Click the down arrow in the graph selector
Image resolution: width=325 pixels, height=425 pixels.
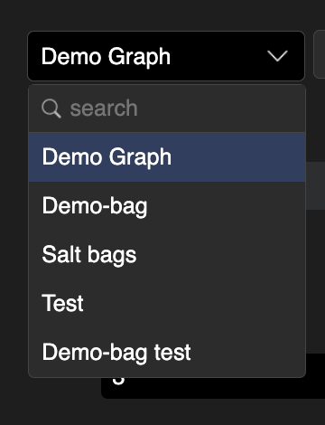coord(277,56)
